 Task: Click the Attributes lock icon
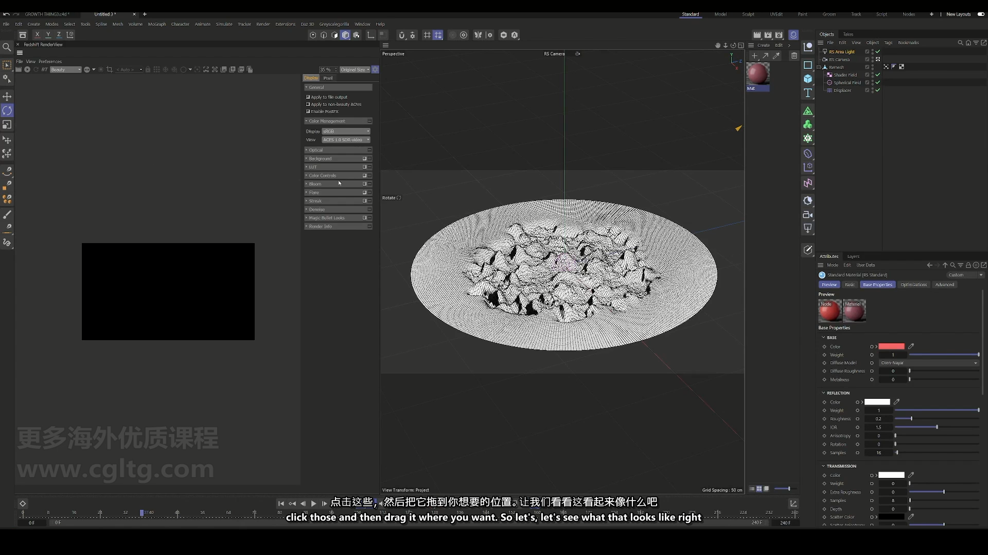pyautogui.click(x=968, y=265)
